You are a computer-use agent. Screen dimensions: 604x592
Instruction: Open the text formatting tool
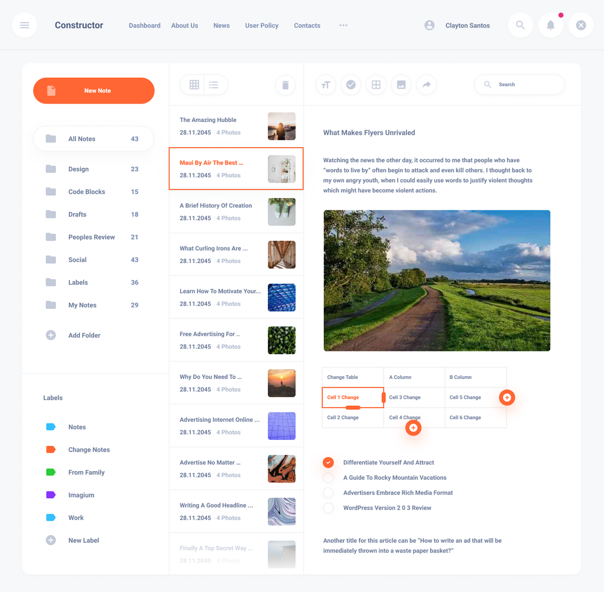point(325,84)
